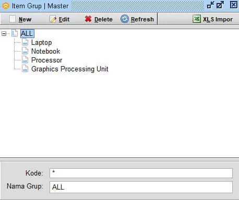
Task: Select Graphics Processing Unit group
Action: point(70,69)
